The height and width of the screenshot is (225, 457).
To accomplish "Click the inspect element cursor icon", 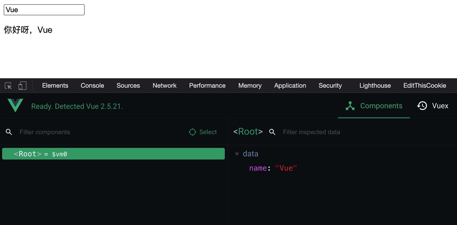I will click(x=8, y=86).
